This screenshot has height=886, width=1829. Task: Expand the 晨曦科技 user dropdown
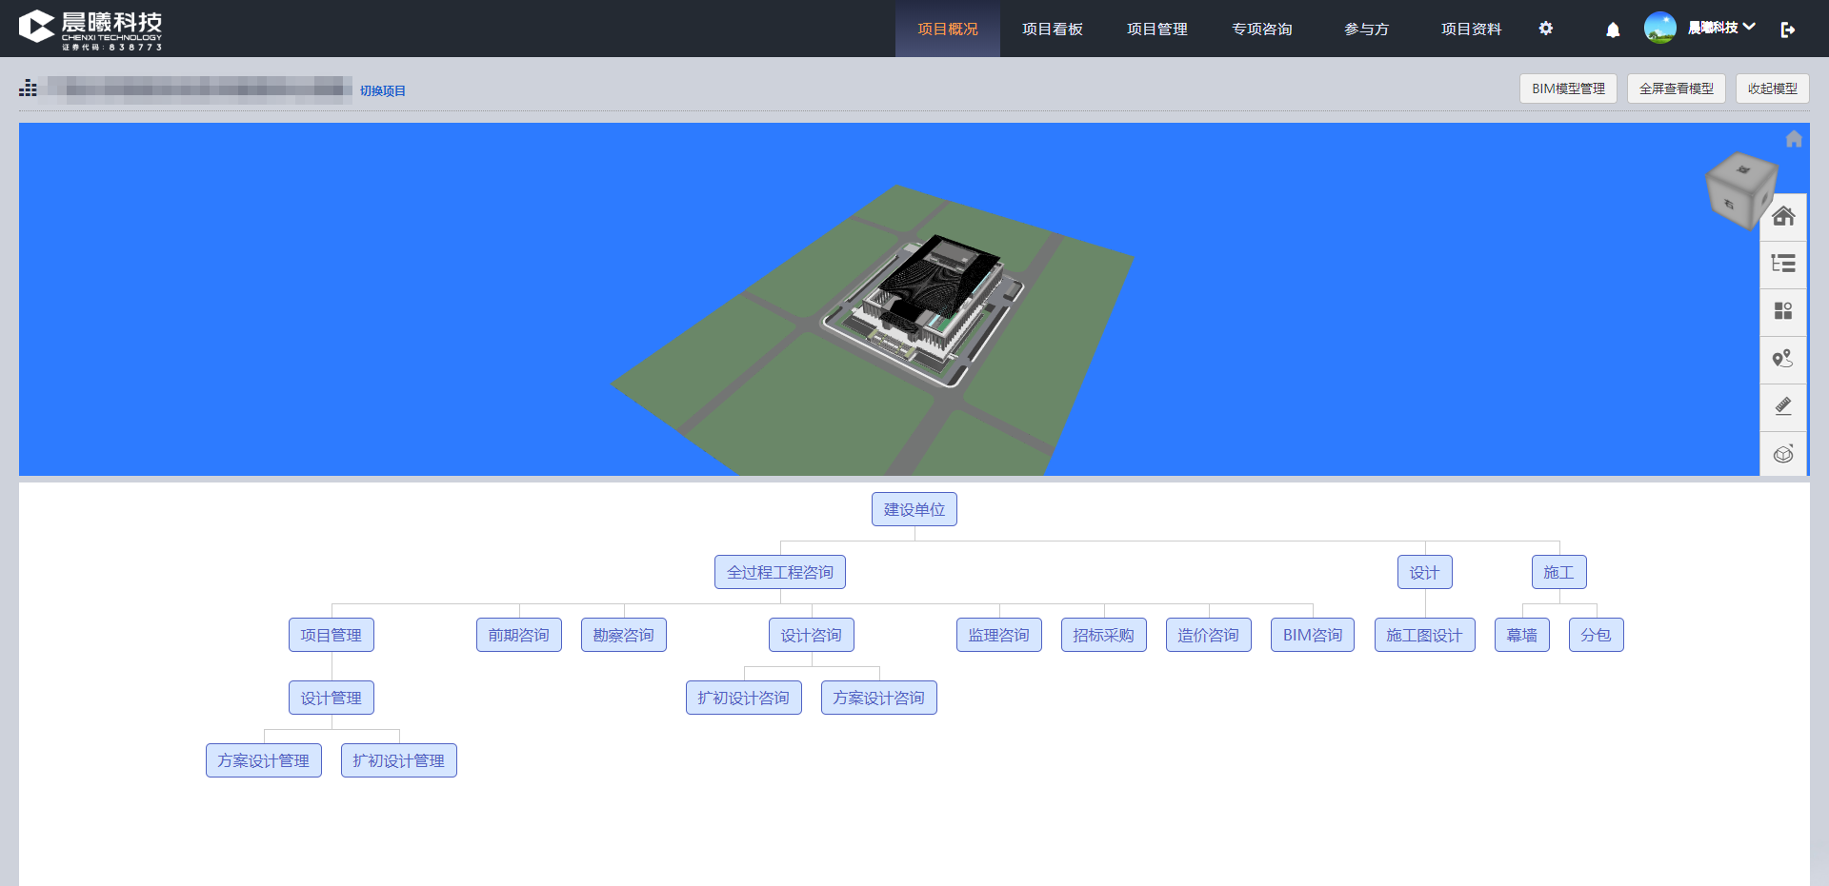click(1721, 28)
